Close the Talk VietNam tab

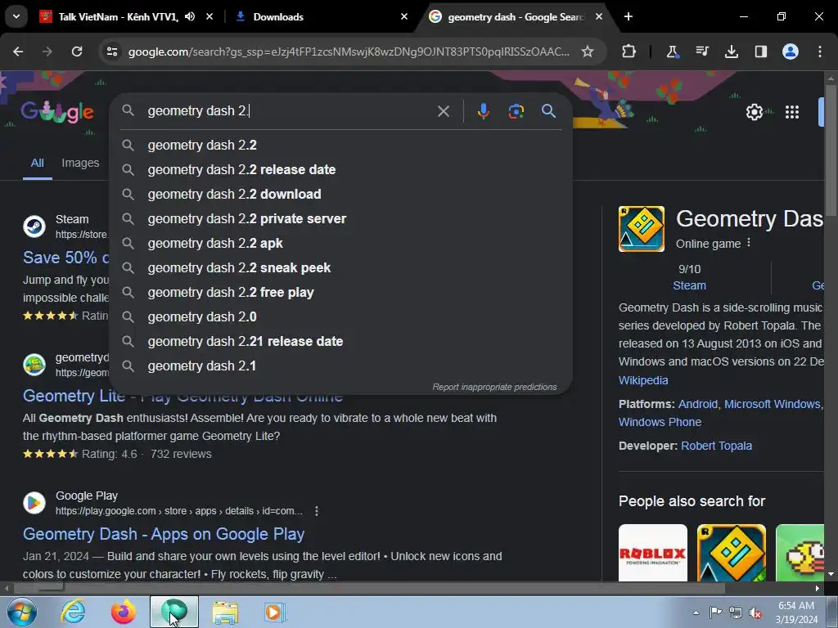pos(209,16)
